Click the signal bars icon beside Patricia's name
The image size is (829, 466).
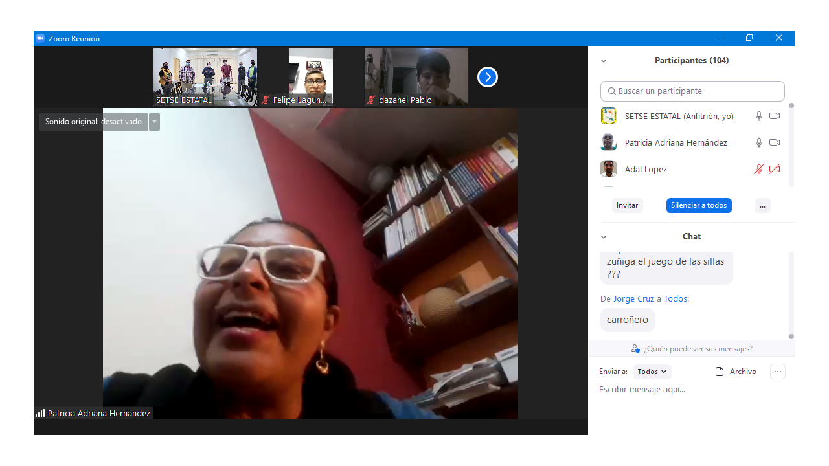tap(40, 413)
